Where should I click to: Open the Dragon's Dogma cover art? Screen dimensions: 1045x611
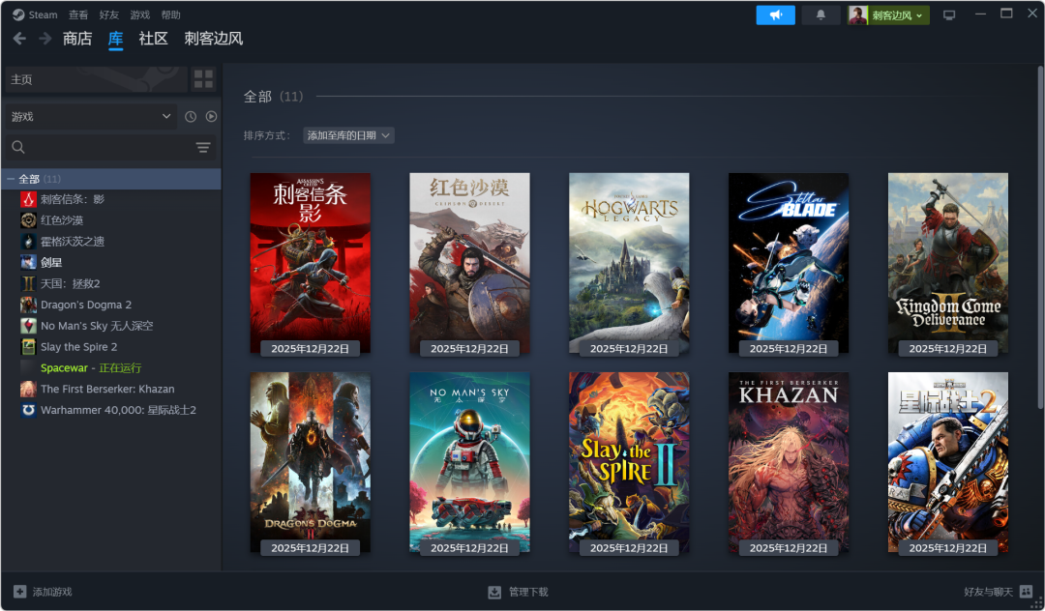point(310,462)
